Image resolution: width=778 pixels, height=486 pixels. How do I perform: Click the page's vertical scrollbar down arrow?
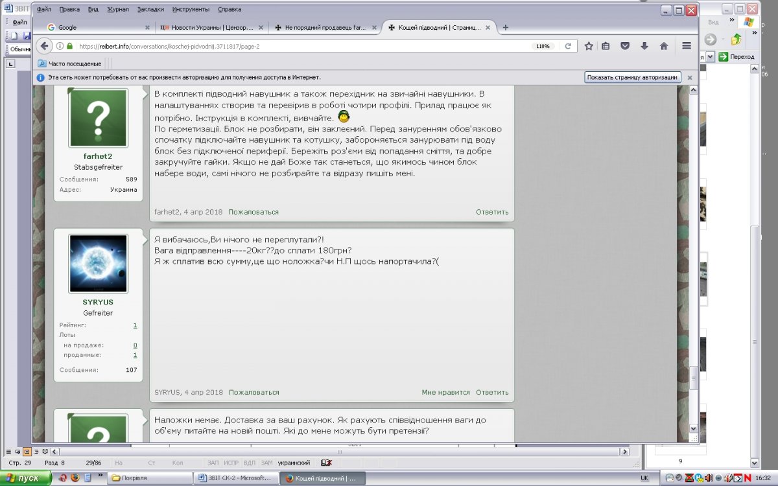tap(693, 428)
